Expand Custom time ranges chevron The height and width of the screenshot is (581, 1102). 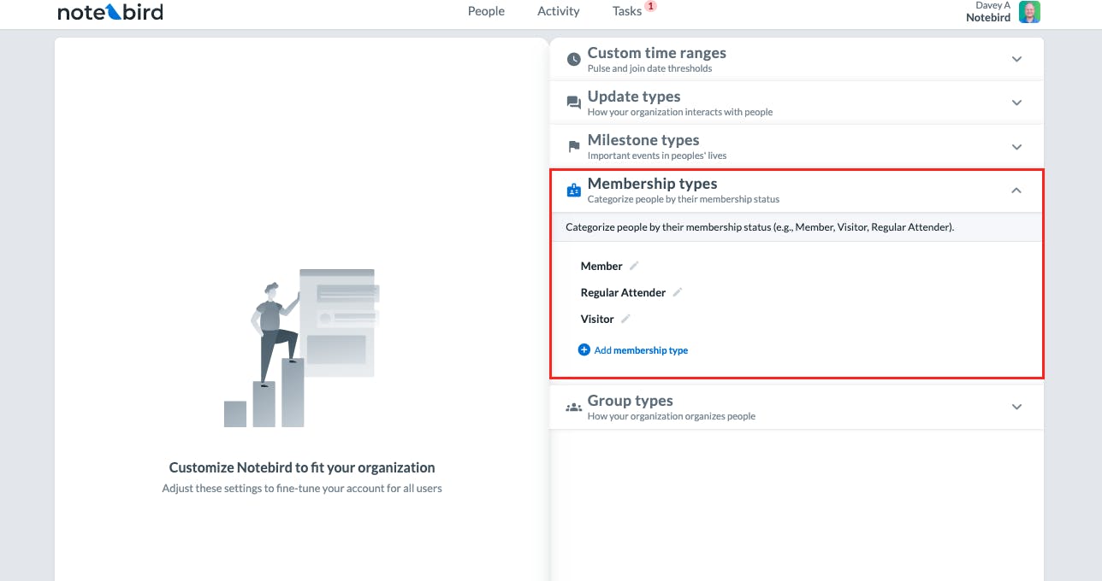pos(1016,60)
